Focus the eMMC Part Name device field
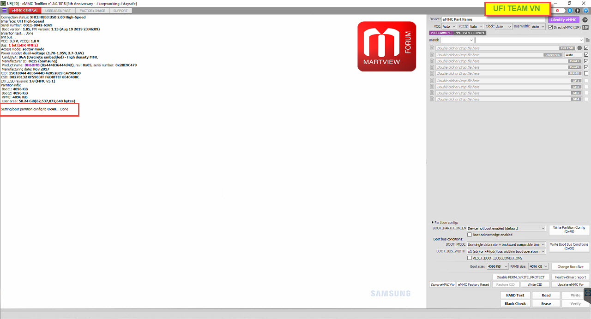Image resolution: width=591 pixels, height=319 pixels. pyautogui.click(x=493, y=19)
